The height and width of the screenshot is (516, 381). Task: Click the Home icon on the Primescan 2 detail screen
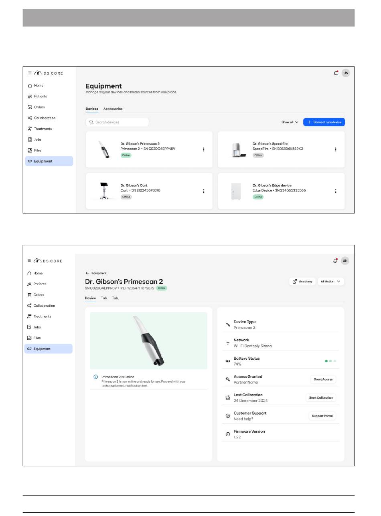pos(29,273)
